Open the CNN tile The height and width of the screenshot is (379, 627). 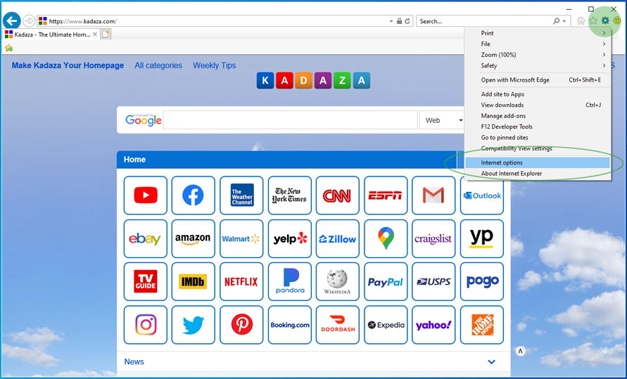[x=338, y=195]
